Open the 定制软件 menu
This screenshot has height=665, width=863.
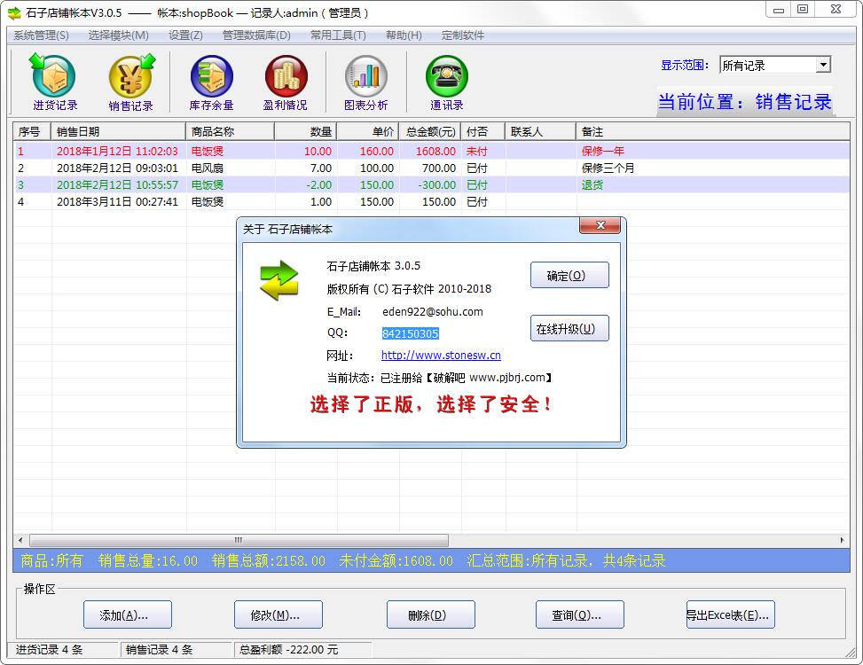point(462,35)
